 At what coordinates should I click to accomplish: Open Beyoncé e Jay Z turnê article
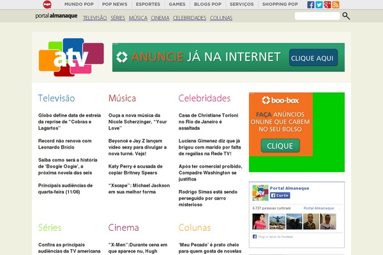tap(137, 147)
